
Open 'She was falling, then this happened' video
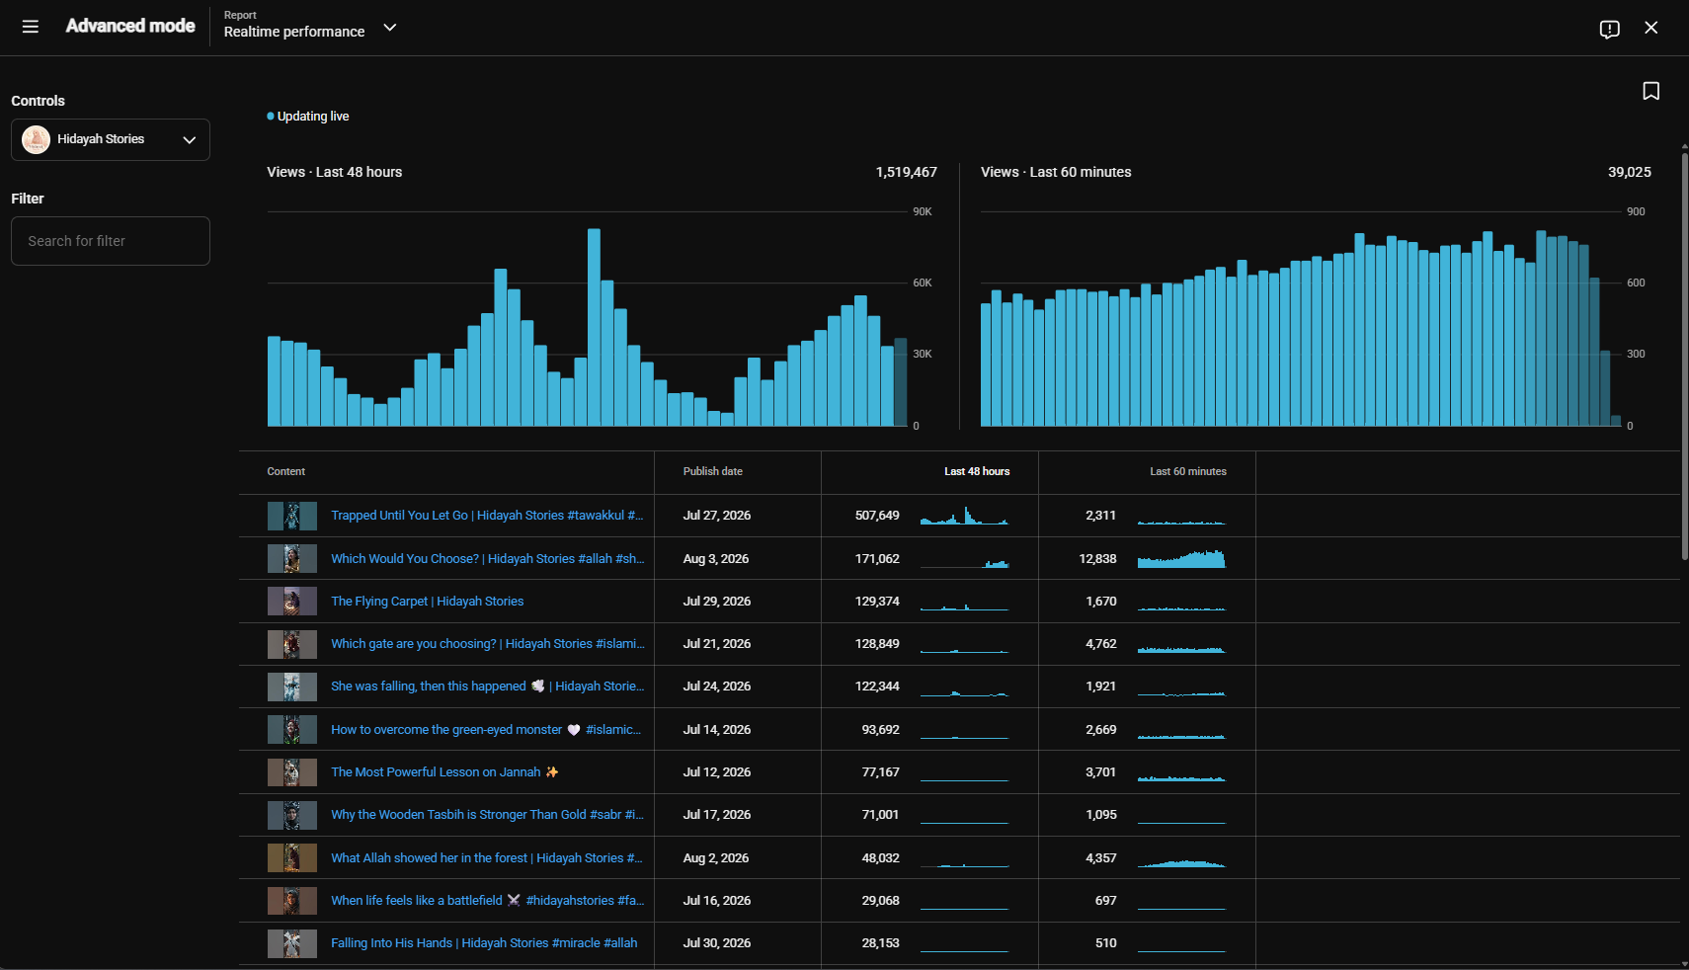pyautogui.click(x=487, y=687)
